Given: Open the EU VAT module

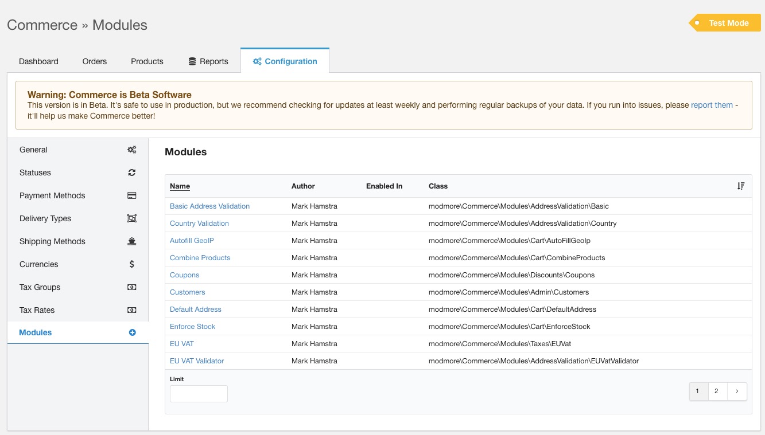Looking at the screenshot, I should (181, 344).
